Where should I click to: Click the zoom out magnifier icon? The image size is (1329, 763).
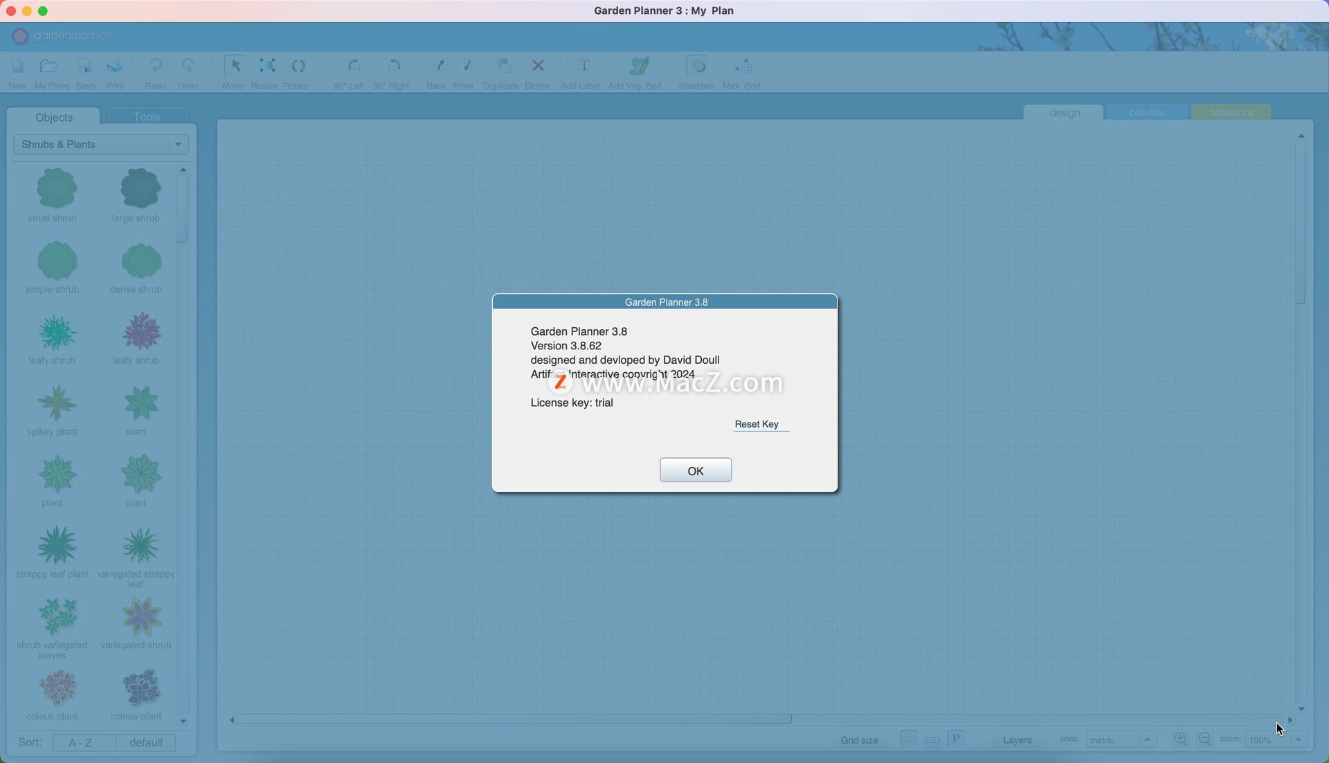click(1204, 739)
